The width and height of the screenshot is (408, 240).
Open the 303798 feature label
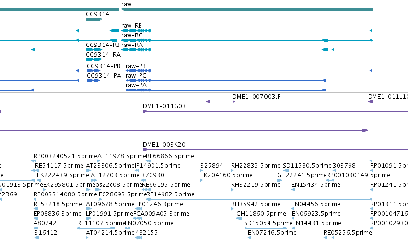pos(344,166)
